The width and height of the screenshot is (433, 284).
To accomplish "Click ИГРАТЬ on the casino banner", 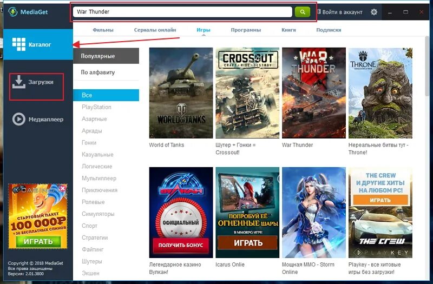I will [x=38, y=241].
